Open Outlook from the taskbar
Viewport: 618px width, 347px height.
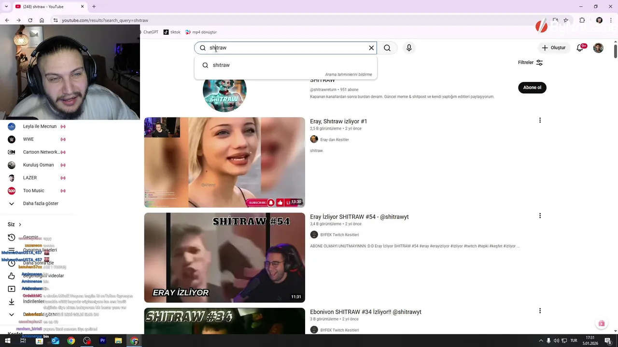(x=55, y=341)
